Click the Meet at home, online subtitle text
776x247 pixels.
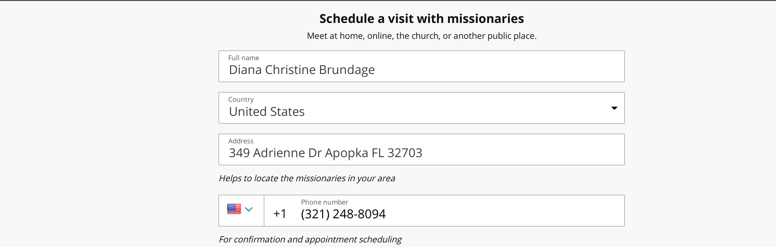click(421, 36)
